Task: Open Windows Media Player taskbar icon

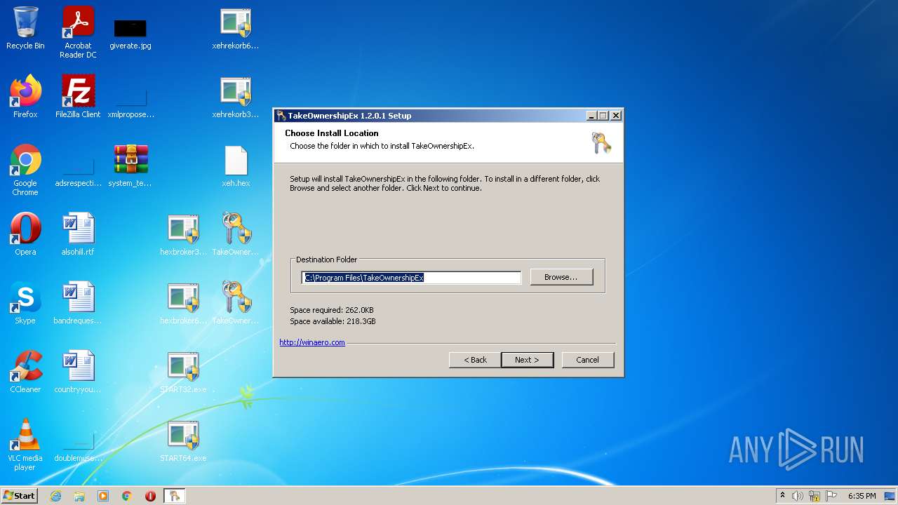Action: coord(103,496)
